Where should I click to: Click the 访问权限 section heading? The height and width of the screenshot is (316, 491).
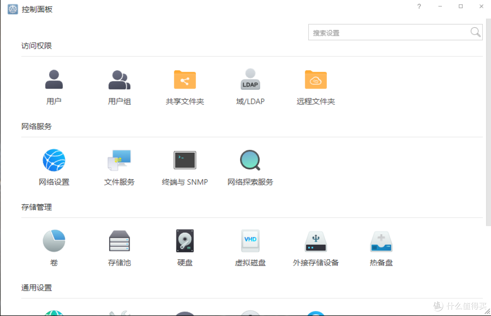click(37, 46)
